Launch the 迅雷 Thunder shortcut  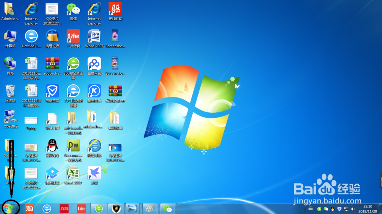click(94, 176)
